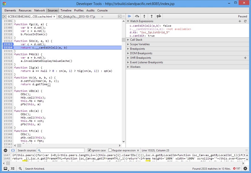Refresh the watch expressions
Image resolution: width=251 pixels, height=173 pixels.
(245, 21)
